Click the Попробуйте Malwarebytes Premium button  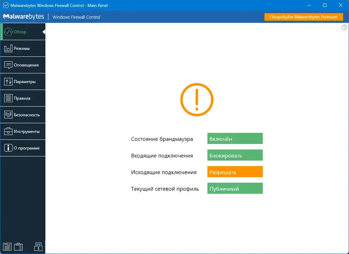pos(304,17)
